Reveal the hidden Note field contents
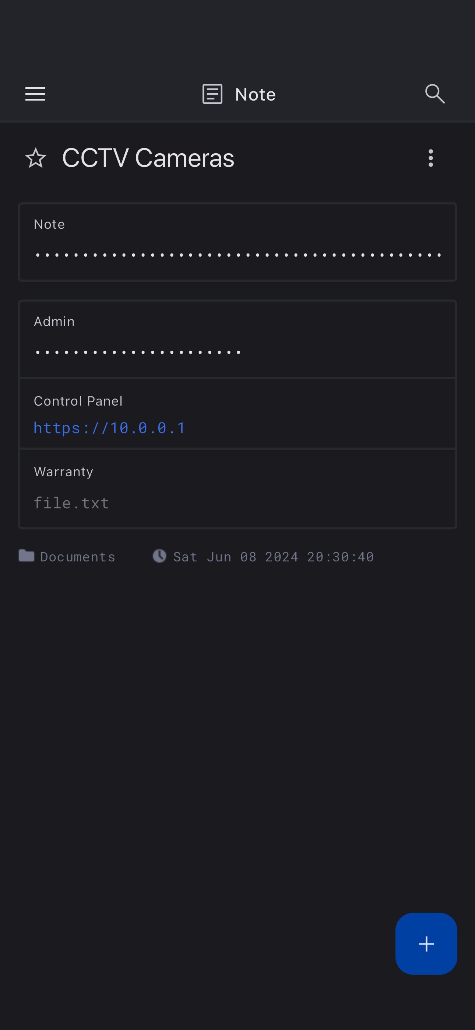Screen dimensions: 475x1030 (x=238, y=255)
